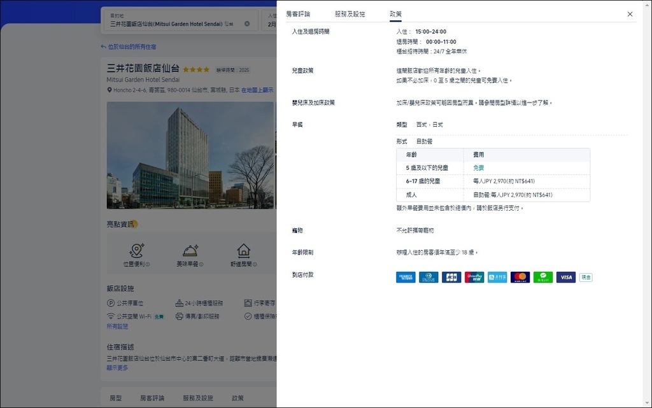Click the 5 歲及以下的兒童 table row
Screen dimensions: 652x408
pyautogui.click(x=493, y=168)
